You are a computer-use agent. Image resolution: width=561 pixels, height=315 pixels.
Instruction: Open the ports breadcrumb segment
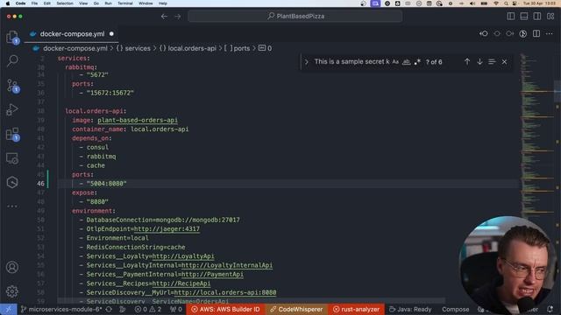tap(238, 48)
